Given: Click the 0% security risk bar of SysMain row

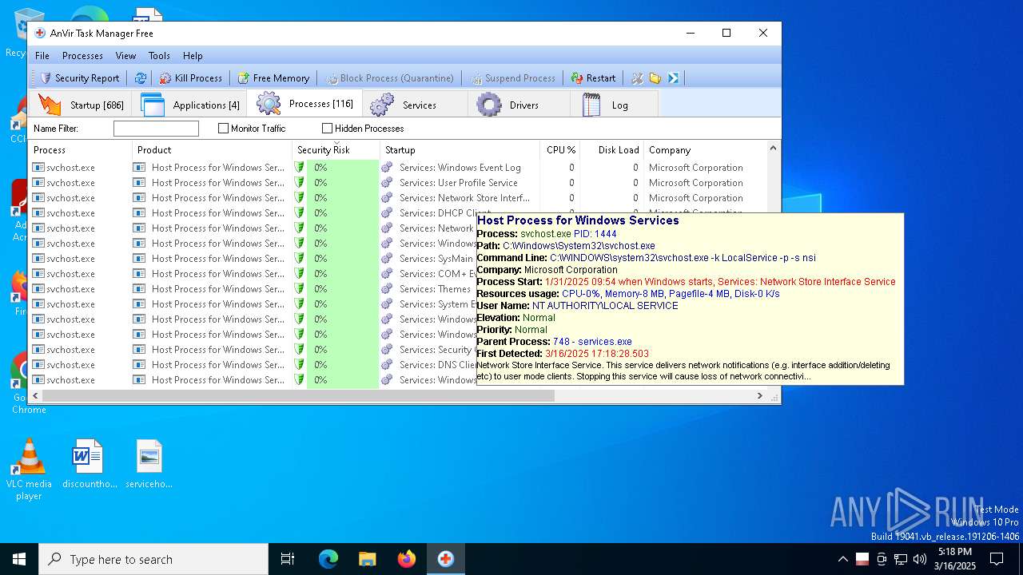Looking at the screenshot, I should [343, 259].
